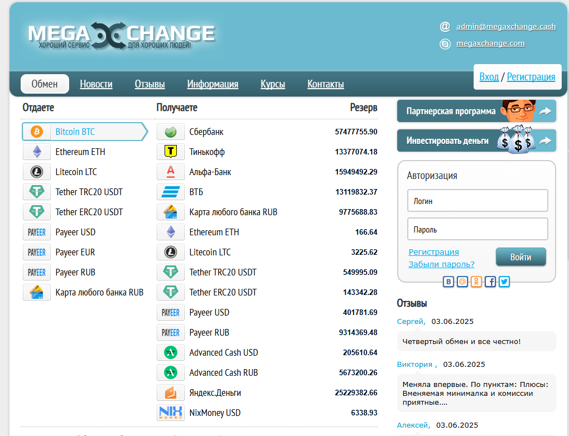Image resolution: width=569 pixels, height=436 pixels.
Task: Click the Тинькофф yellow T icon
Action: point(171,152)
